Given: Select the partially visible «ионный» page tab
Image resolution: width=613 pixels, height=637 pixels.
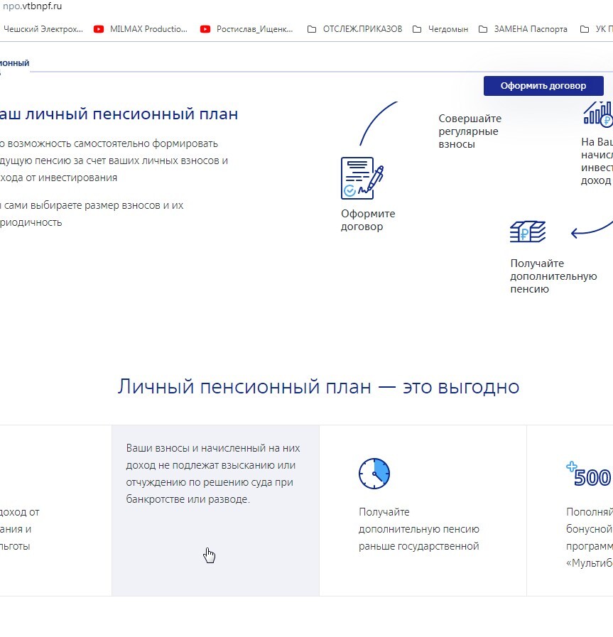Looking at the screenshot, I should click(x=14, y=63).
